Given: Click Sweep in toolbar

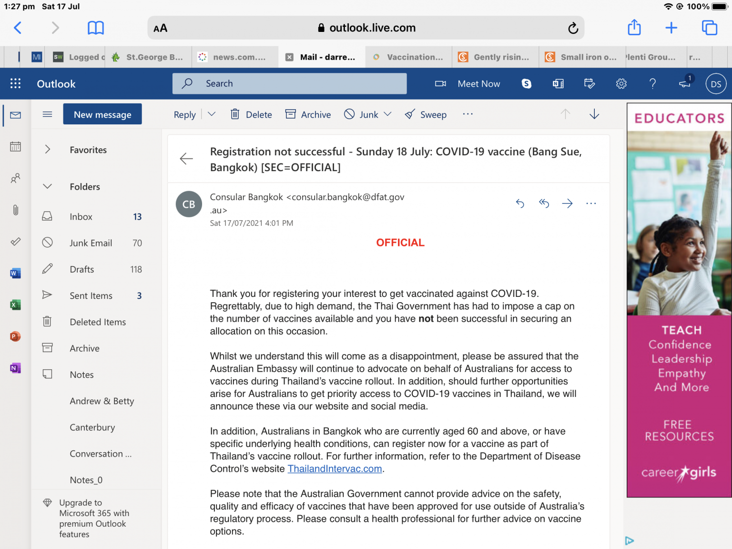Looking at the screenshot, I should pos(426,114).
